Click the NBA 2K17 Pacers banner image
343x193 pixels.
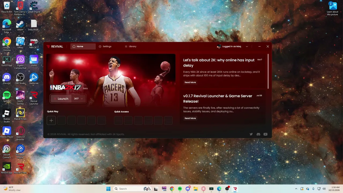click(x=111, y=80)
